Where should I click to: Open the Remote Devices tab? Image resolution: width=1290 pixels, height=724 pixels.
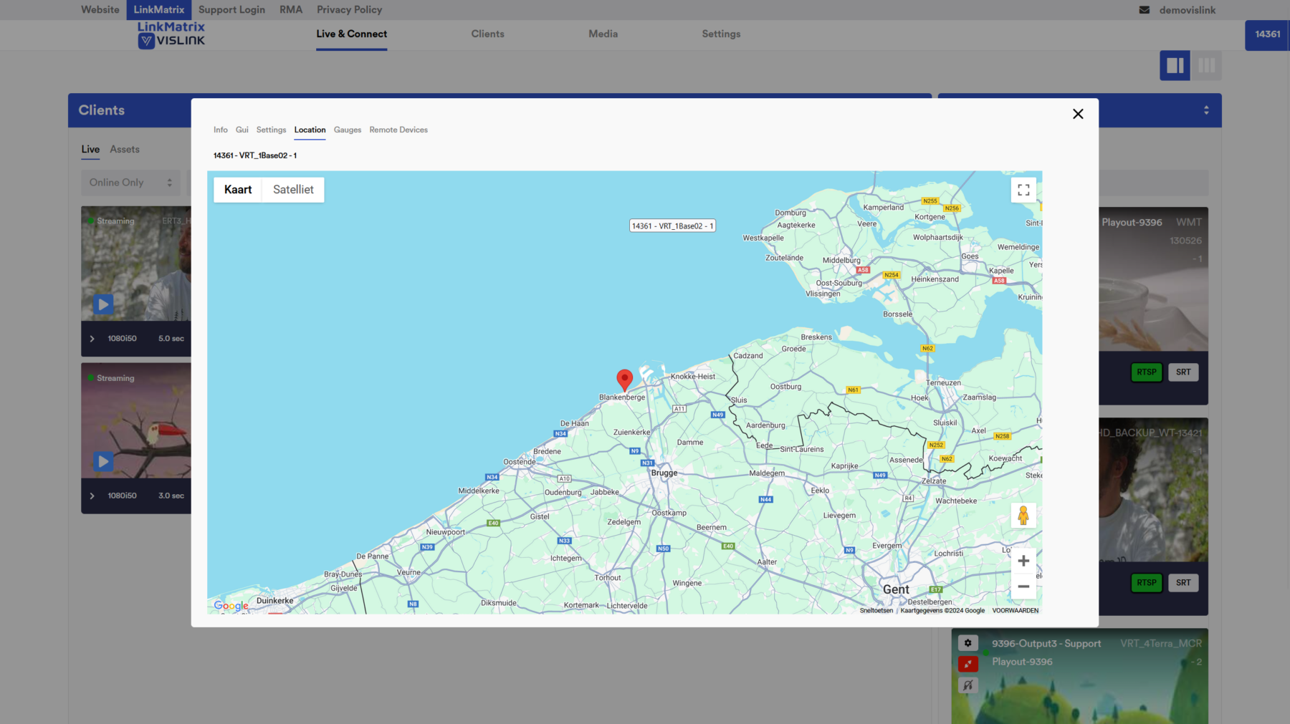pyautogui.click(x=398, y=130)
